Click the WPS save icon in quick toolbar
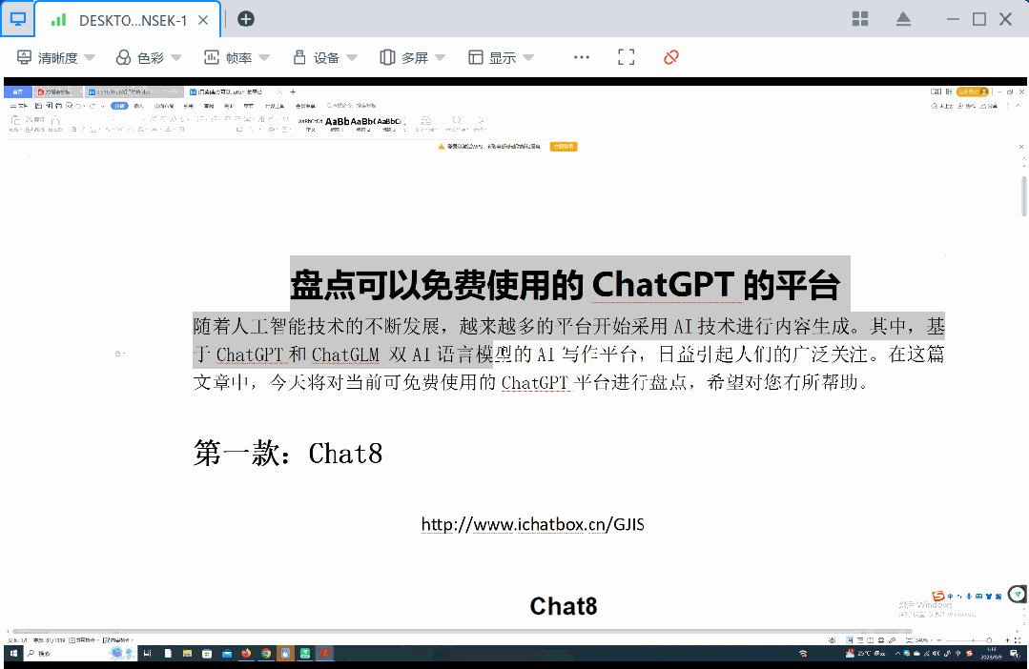The width and height of the screenshot is (1029, 669). (x=39, y=106)
